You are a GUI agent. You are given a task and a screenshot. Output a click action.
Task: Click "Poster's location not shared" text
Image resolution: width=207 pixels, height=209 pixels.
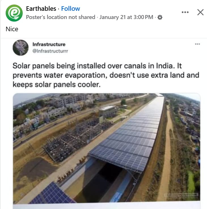pos(60,17)
